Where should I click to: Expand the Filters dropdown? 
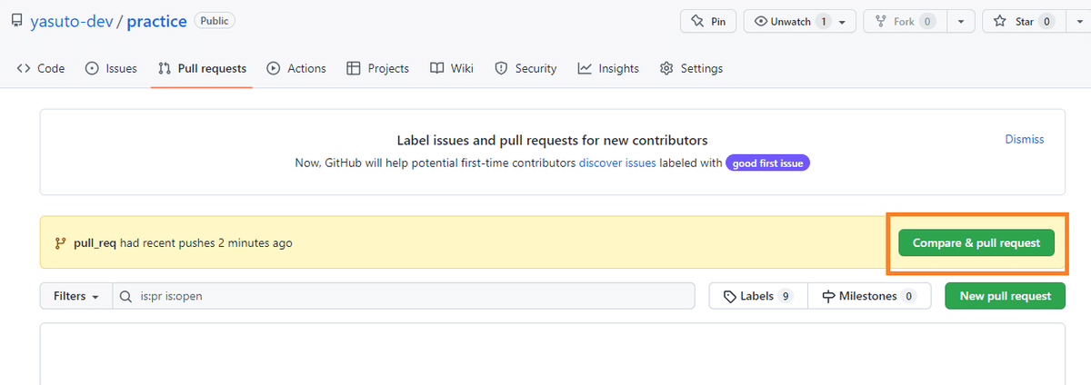click(75, 296)
